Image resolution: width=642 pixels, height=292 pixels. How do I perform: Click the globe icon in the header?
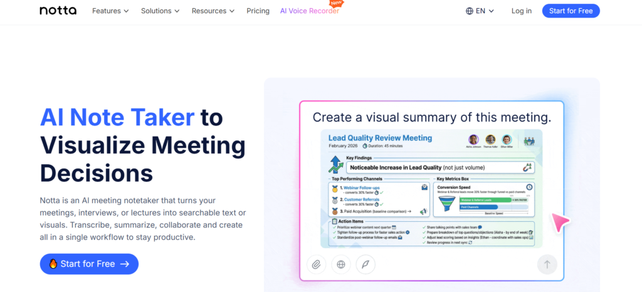(x=470, y=11)
